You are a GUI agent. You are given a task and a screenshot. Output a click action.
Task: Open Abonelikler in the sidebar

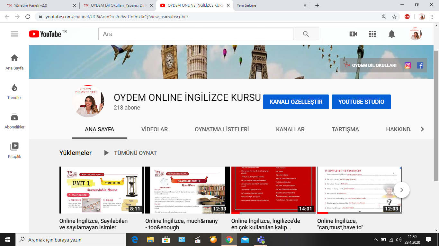coord(14,121)
